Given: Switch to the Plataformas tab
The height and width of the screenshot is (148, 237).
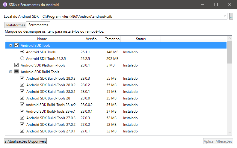Looking at the screenshot, I should click(x=15, y=25).
